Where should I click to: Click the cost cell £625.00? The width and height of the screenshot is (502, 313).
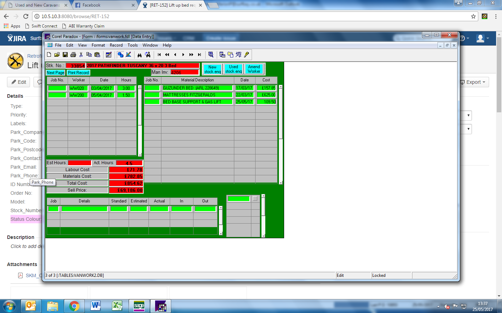click(x=266, y=95)
